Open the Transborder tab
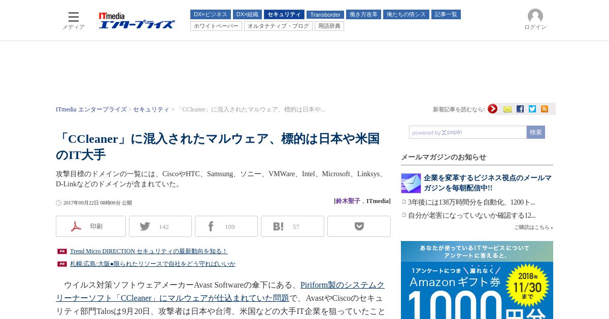Screen dimensions: 609x319 click(x=325, y=15)
